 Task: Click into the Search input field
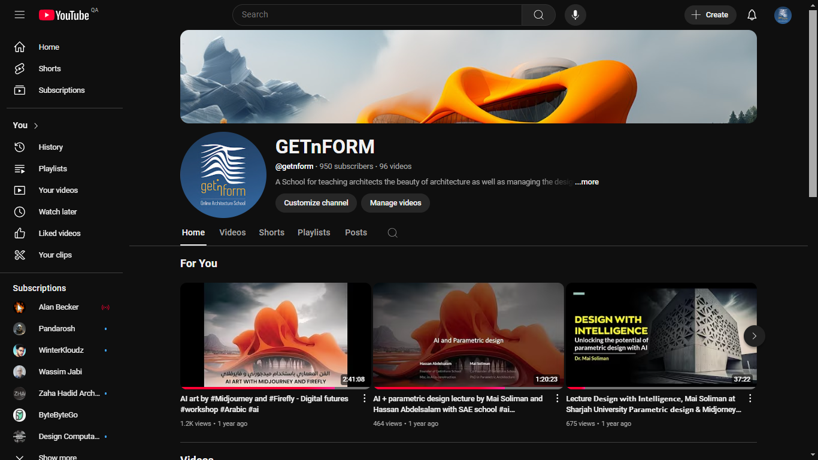(377, 15)
